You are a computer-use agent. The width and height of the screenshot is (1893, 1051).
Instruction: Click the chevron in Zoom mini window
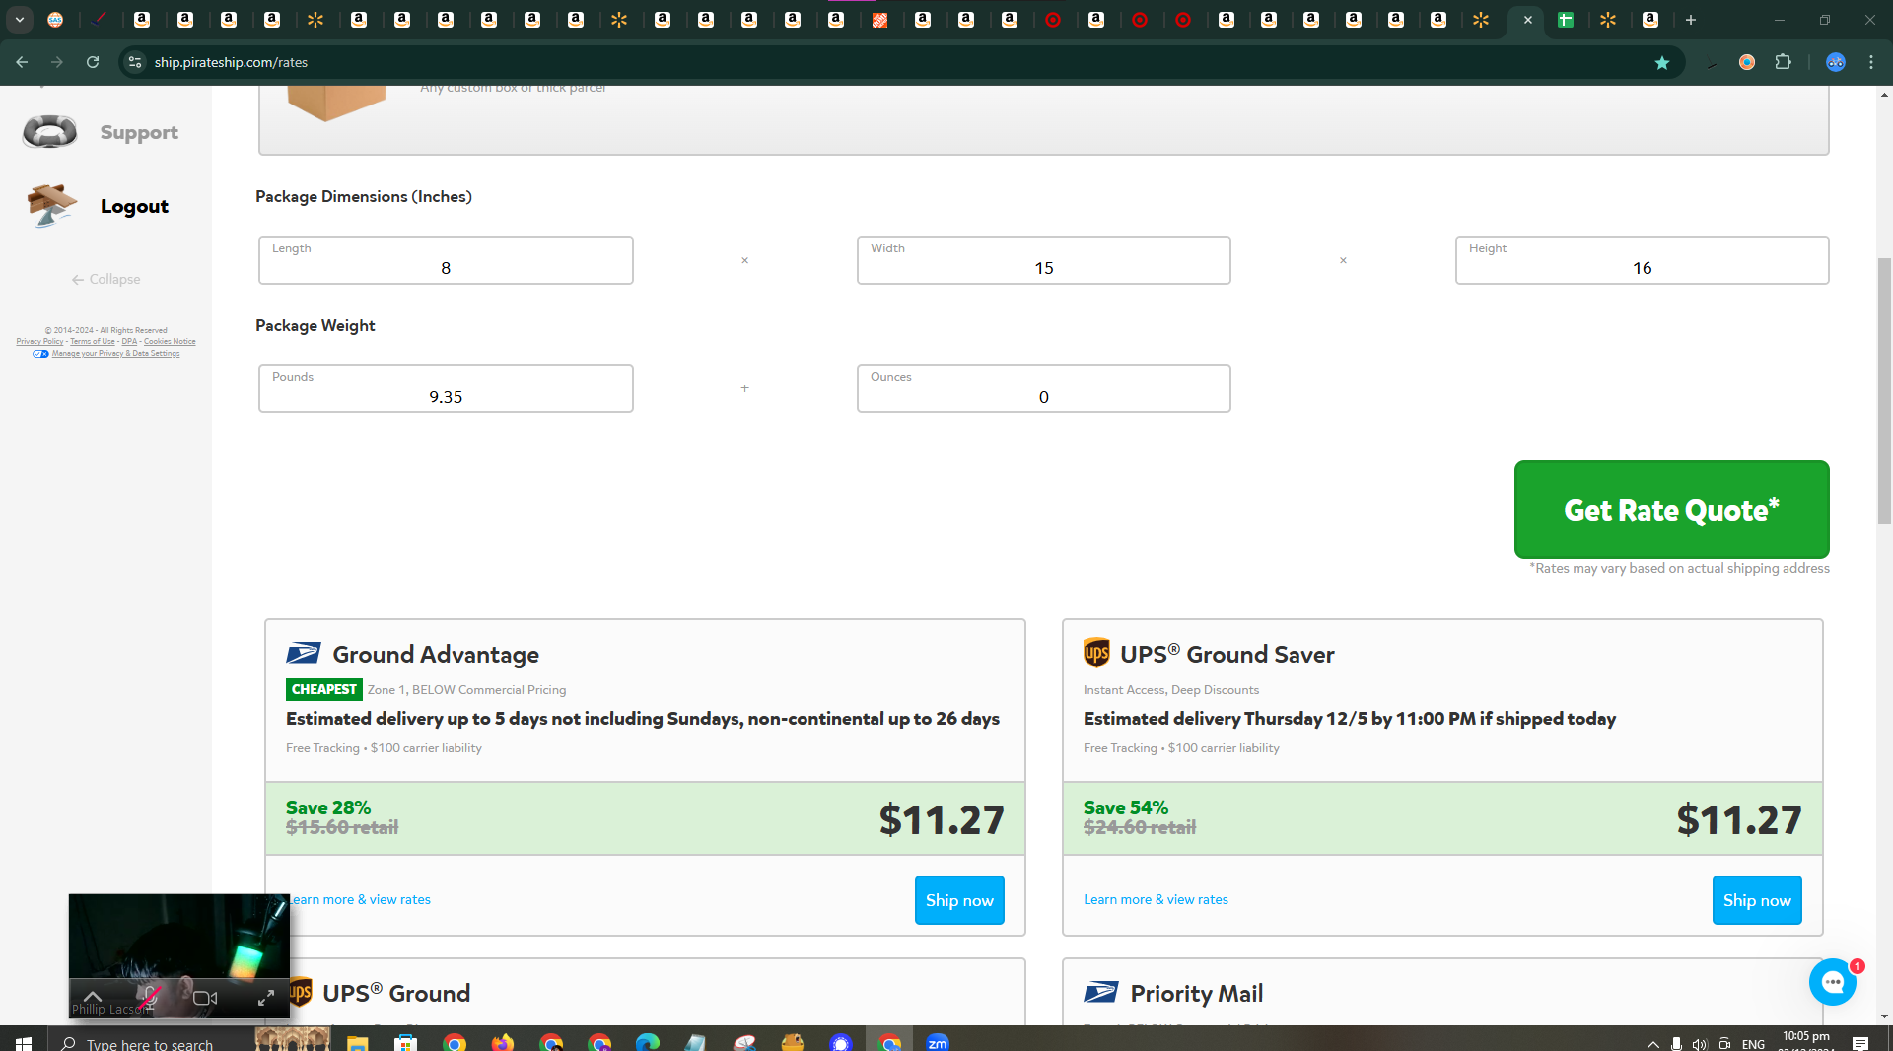(x=93, y=996)
